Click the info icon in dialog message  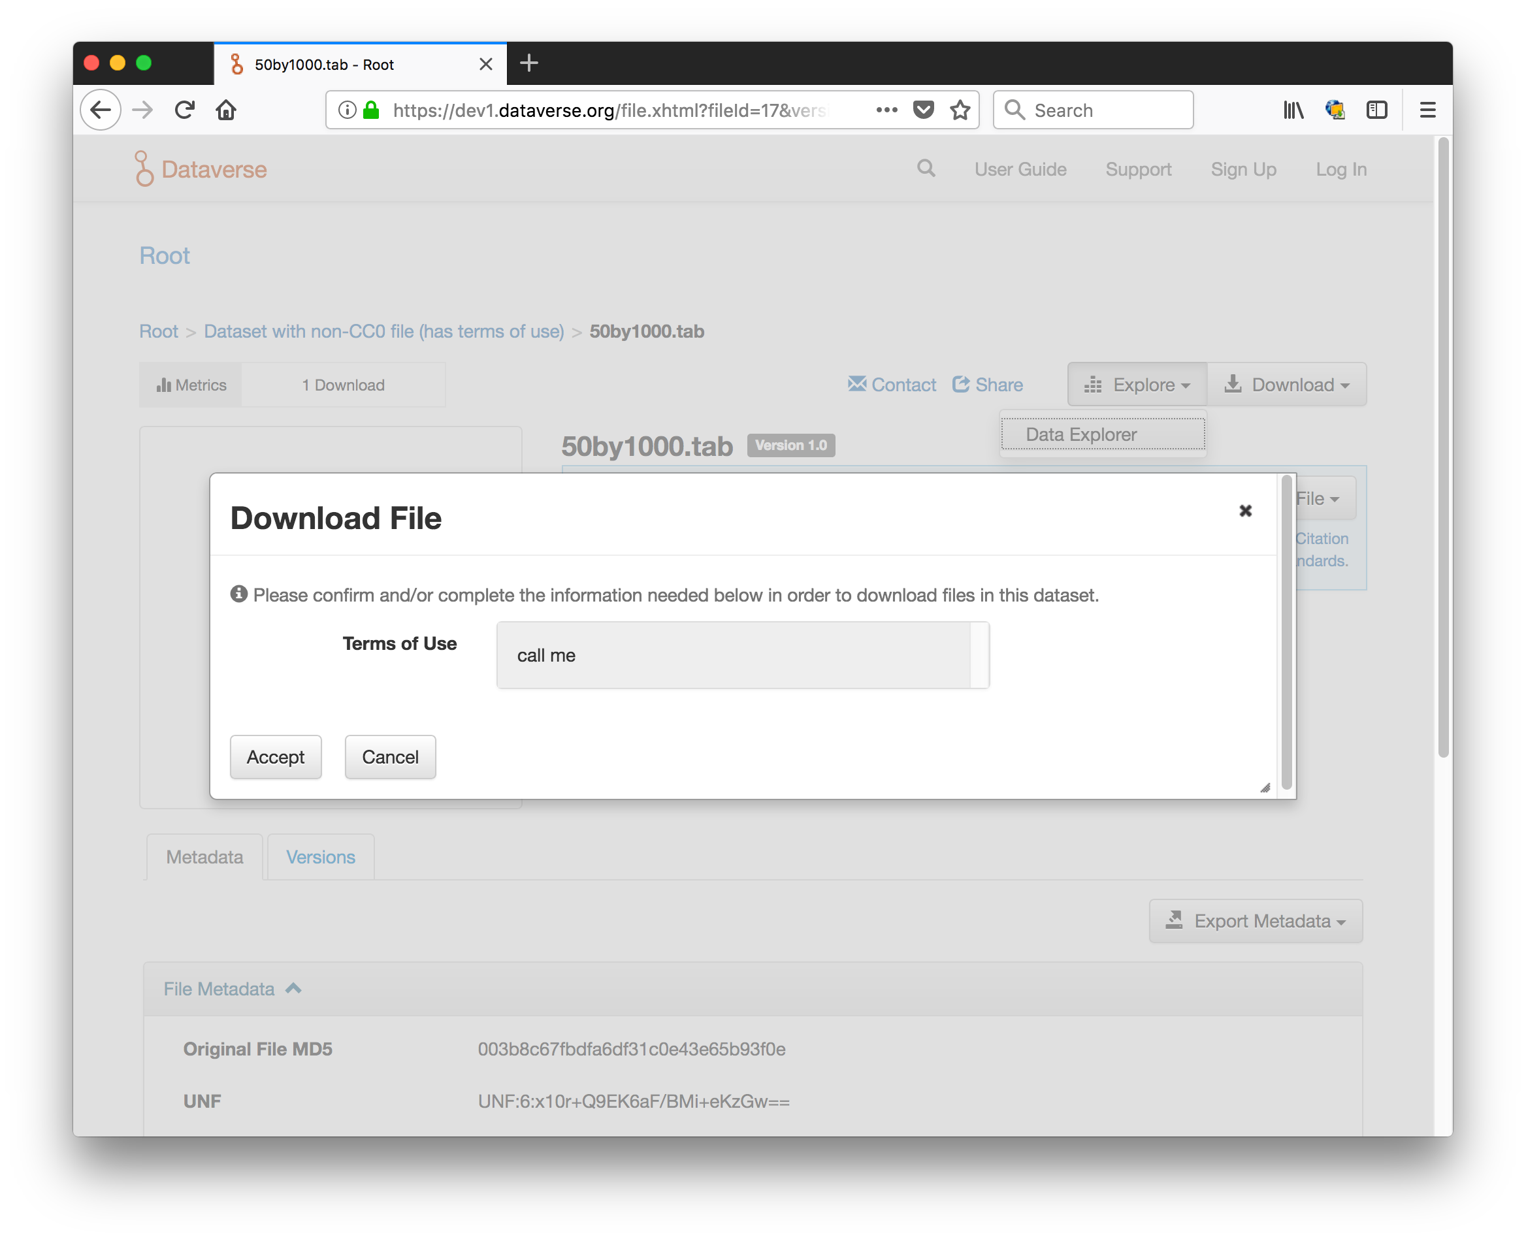point(239,594)
